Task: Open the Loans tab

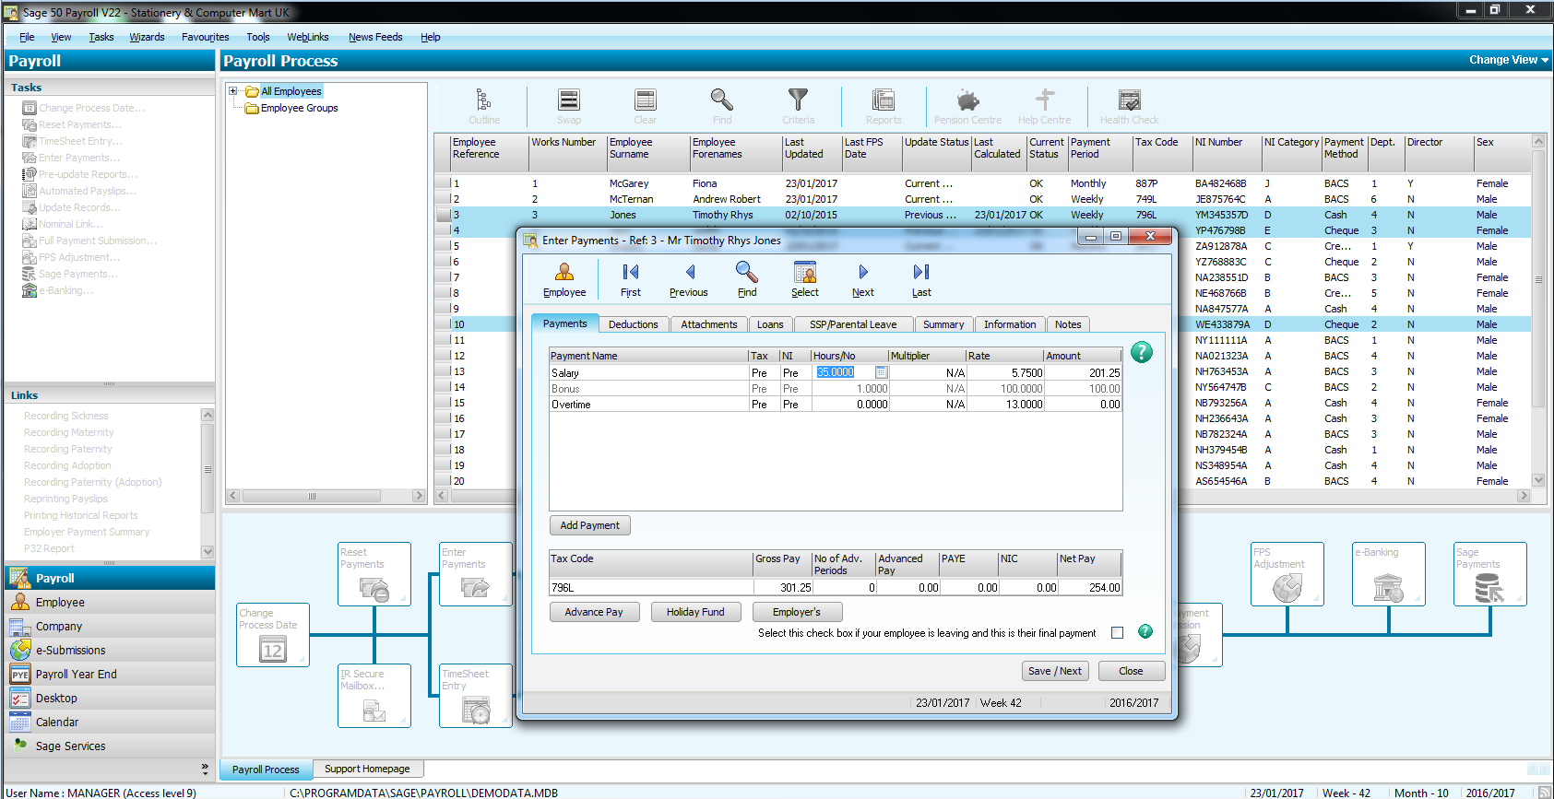Action: 769,324
